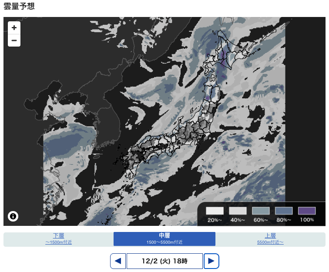Zoom out of the cloud map

[14, 40]
